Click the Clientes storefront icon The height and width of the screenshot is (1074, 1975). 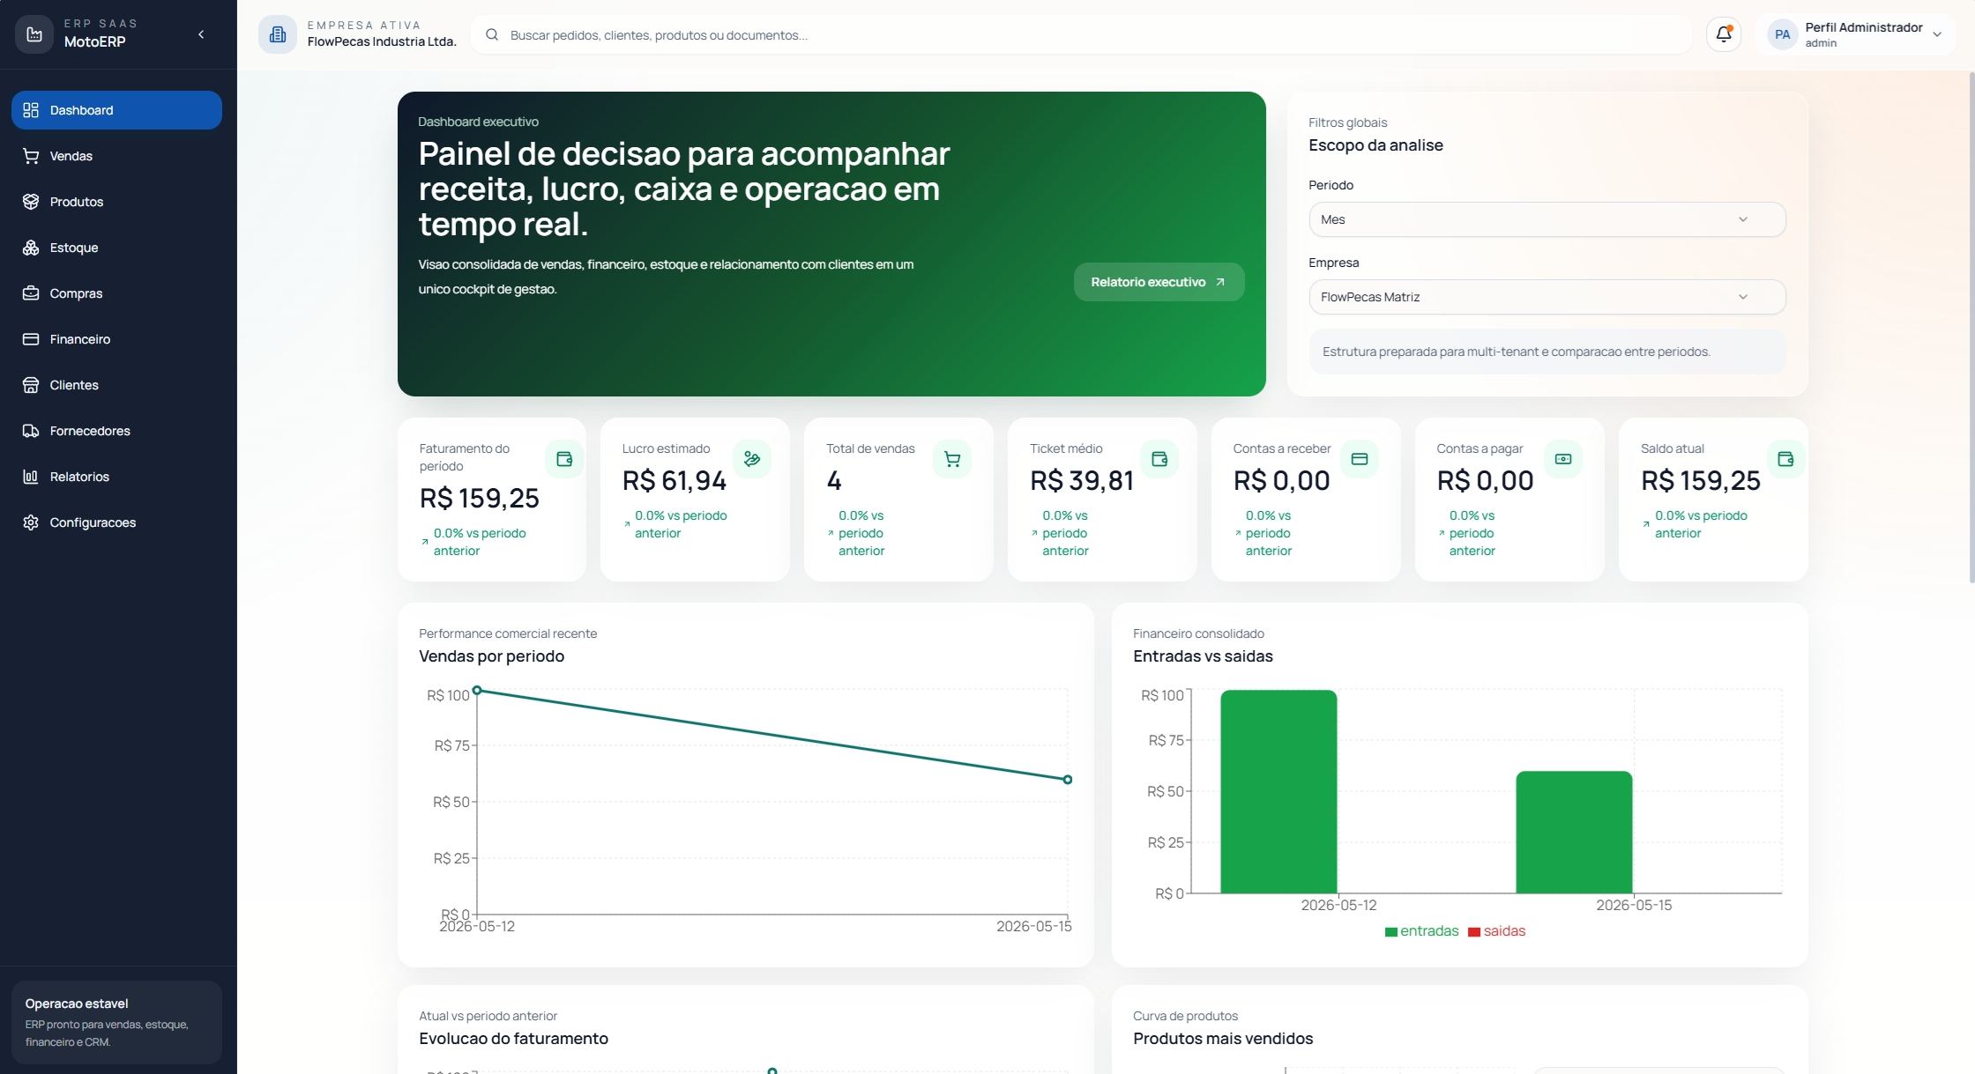point(31,385)
